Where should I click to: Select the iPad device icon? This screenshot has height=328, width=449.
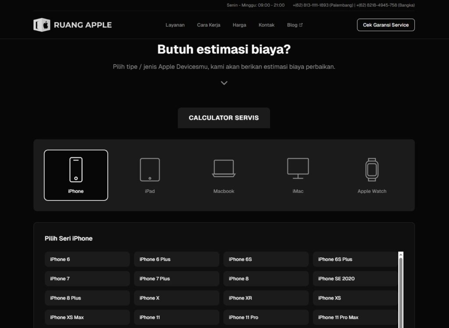point(150,169)
